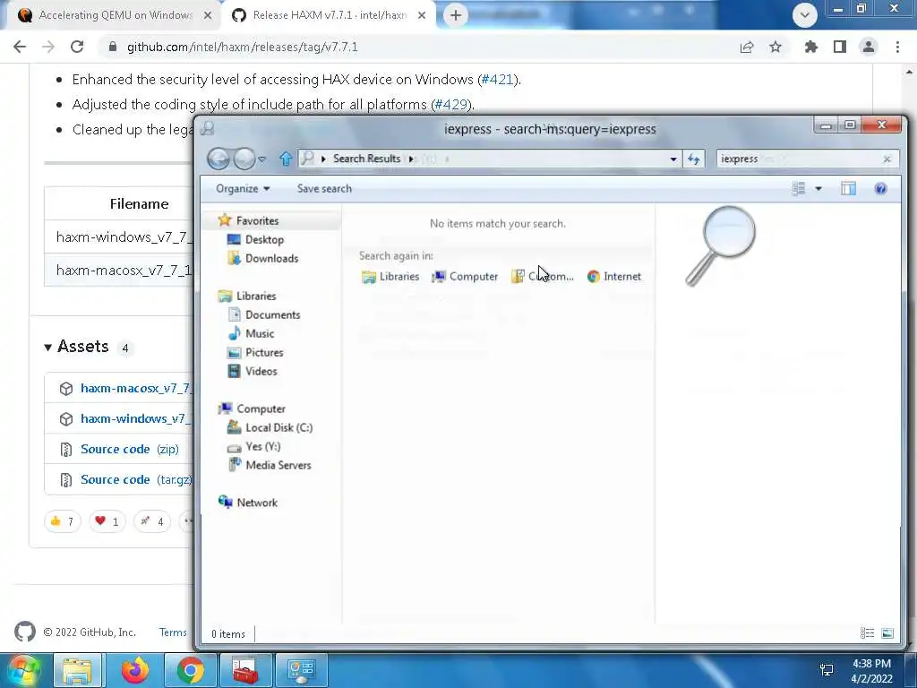Viewport: 917px width, 688px height.
Task: Open Firefox from the taskbar
Action: pyautogui.click(x=135, y=670)
